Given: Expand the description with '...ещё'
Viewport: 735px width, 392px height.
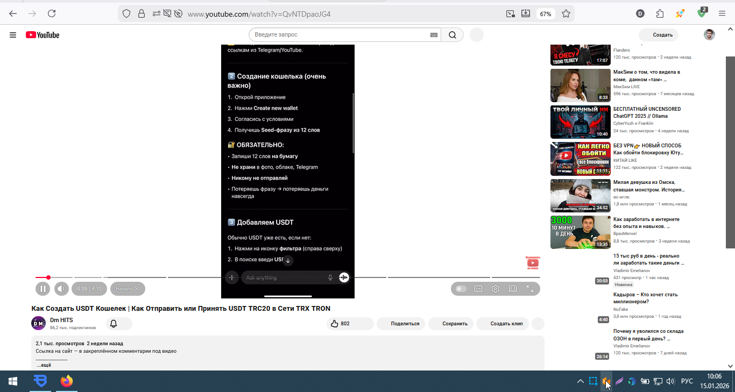Looking at the screenshot, I should (x=44, y=365).
